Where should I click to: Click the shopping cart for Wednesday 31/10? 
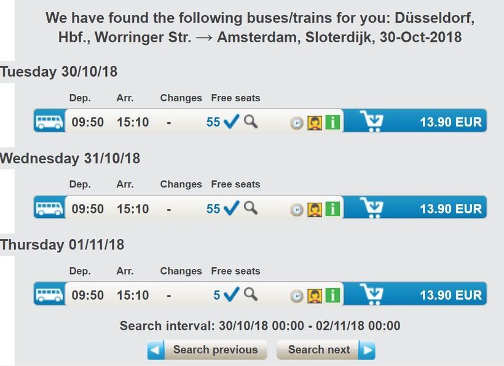pos(371,208)
